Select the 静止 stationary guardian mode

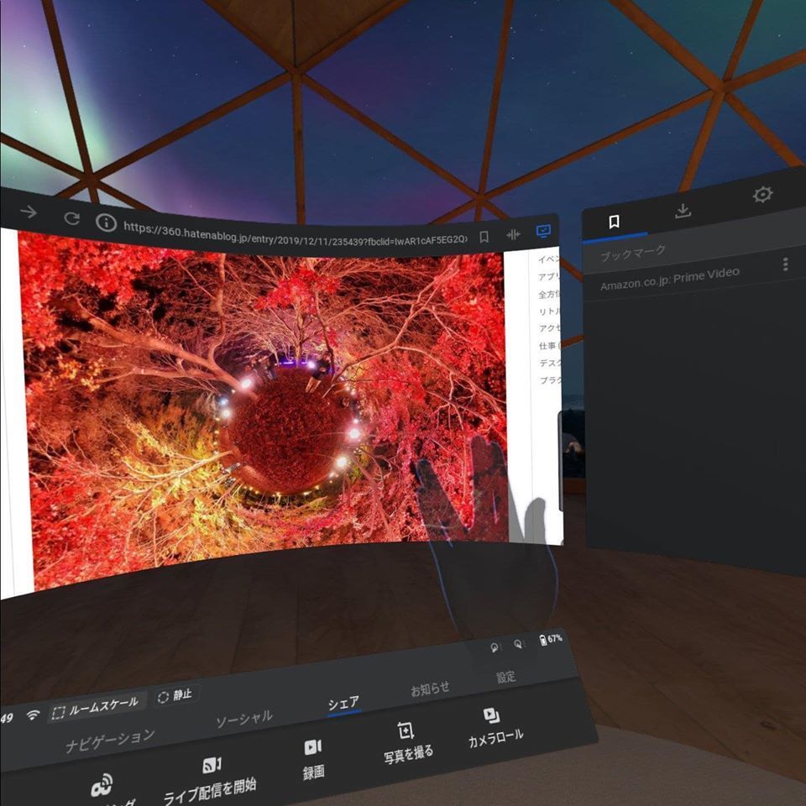175,695
